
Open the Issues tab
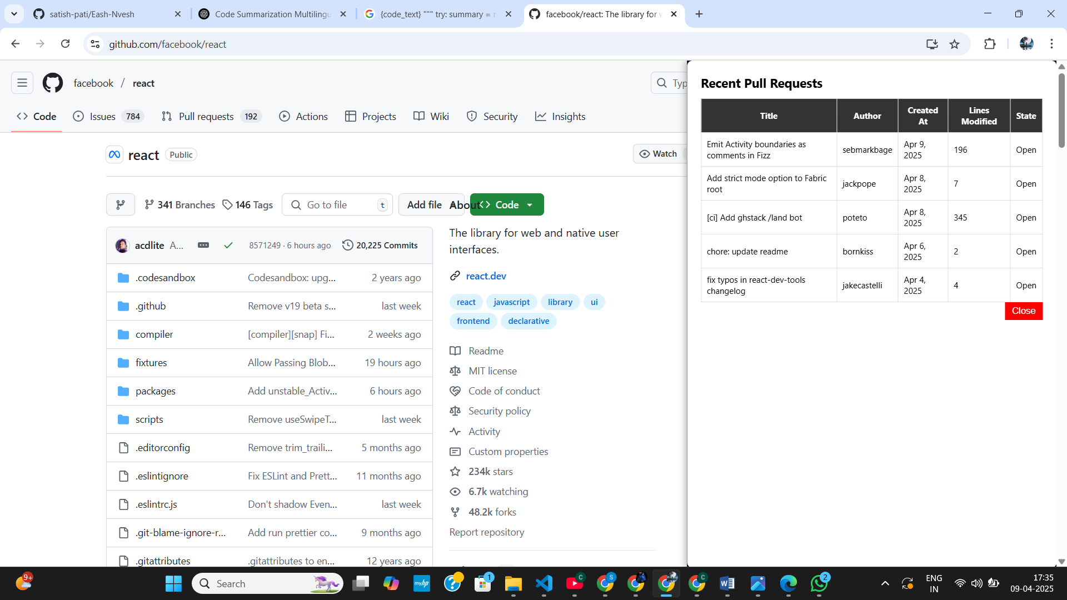(x=109, y=116)
